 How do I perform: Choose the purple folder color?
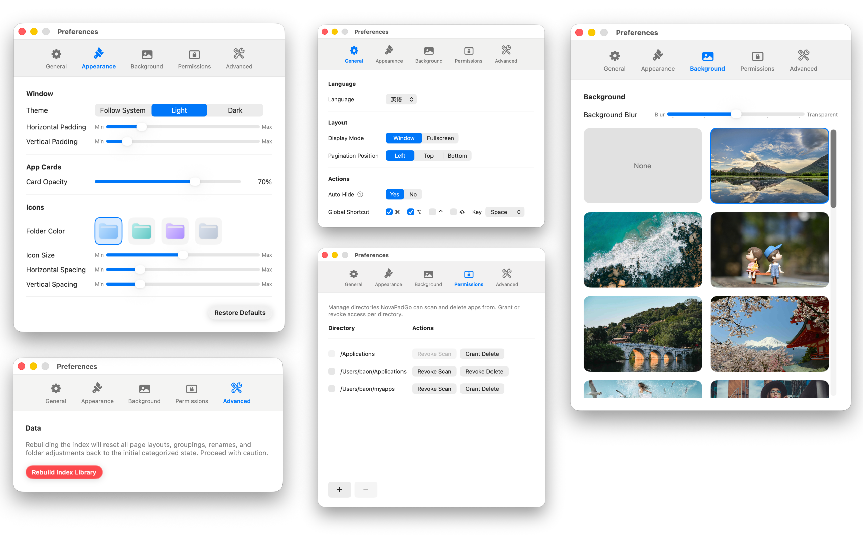pyautogui.click(x=175, y=231)
